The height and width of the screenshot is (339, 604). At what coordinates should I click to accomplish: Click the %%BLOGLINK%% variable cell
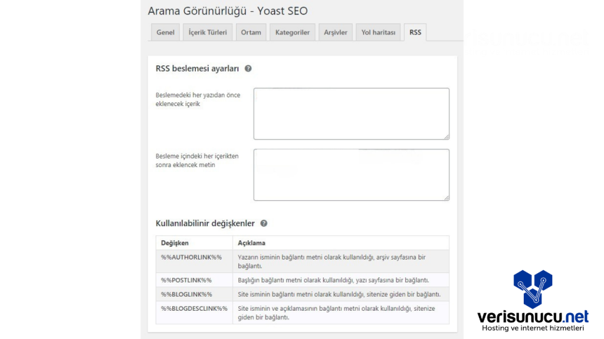click(186, 294)
